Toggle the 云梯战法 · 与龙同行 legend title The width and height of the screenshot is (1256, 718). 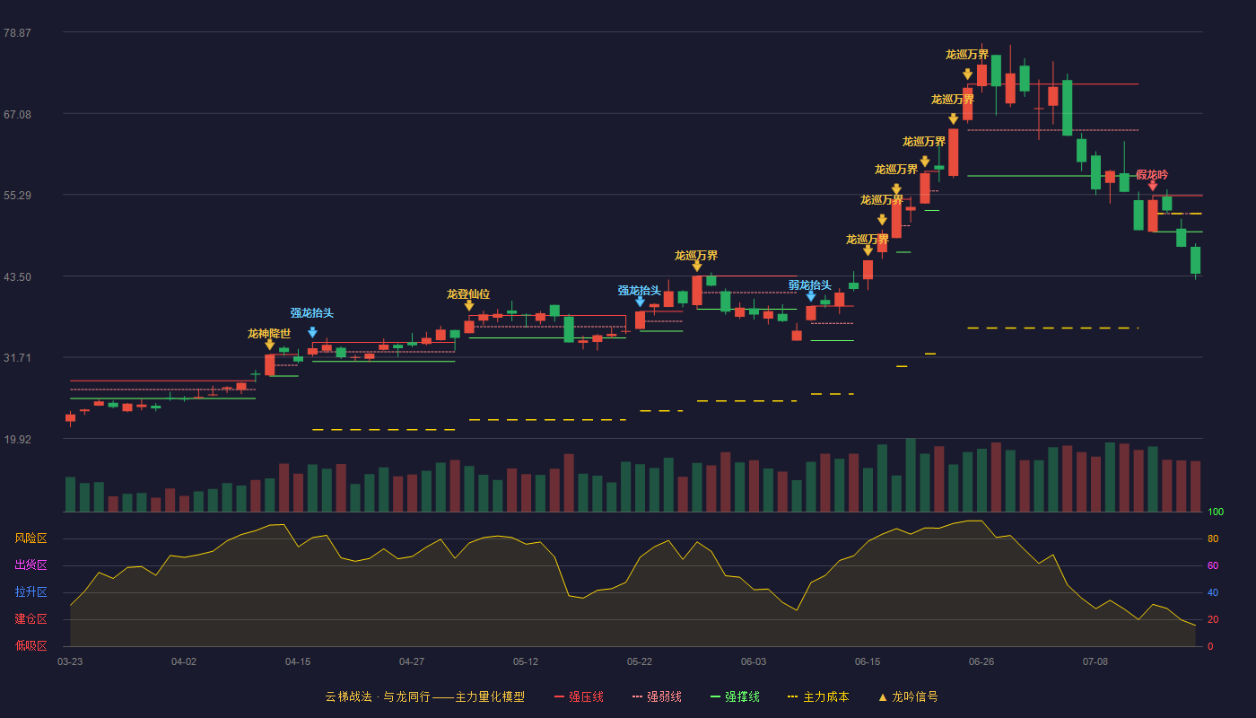(424, 696)
